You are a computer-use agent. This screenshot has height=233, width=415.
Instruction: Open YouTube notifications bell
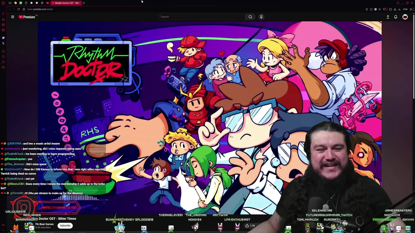[396, 17]
